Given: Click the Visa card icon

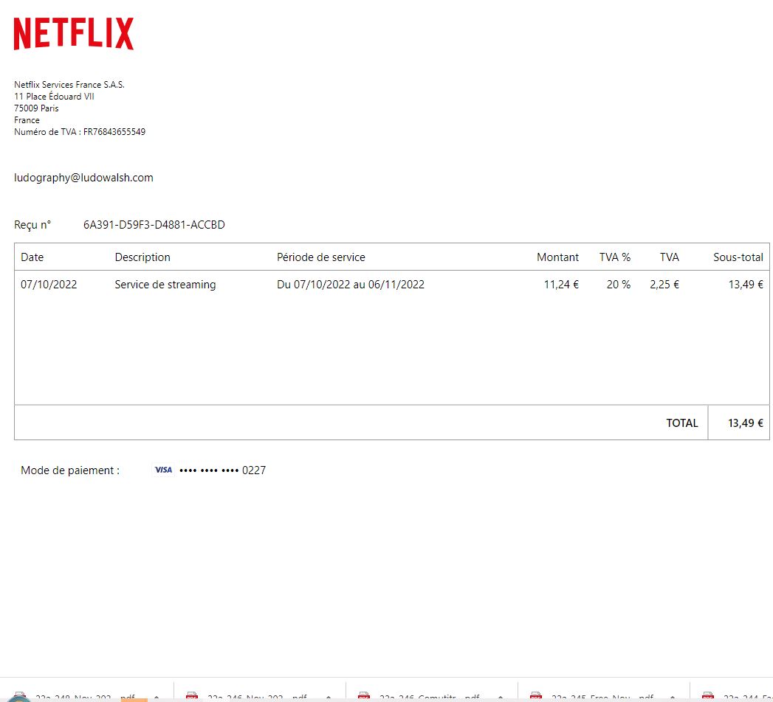Looking at the screenshot, I should point(163,470).
